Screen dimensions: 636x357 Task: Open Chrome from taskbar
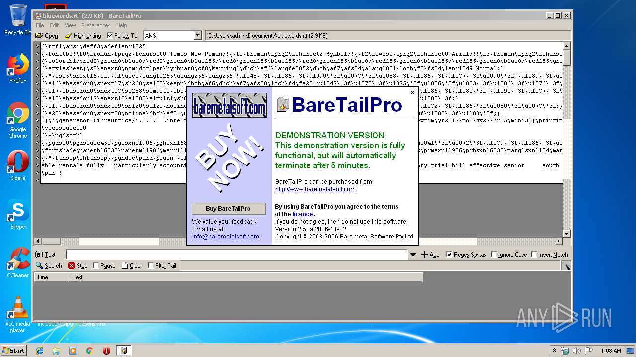tap(89, 351)
